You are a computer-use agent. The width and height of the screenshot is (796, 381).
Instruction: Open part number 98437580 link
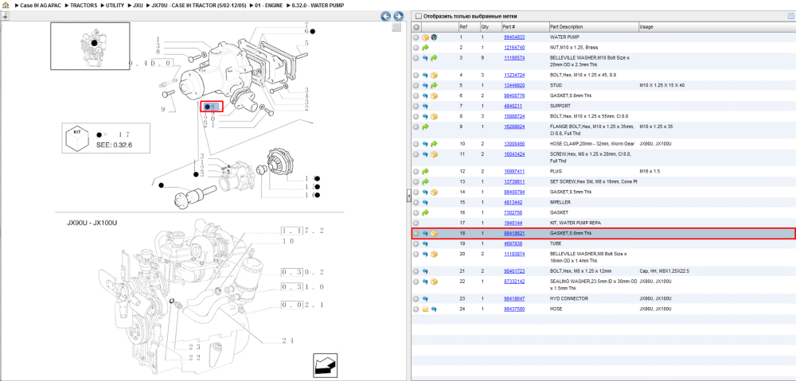click(513, 309)
